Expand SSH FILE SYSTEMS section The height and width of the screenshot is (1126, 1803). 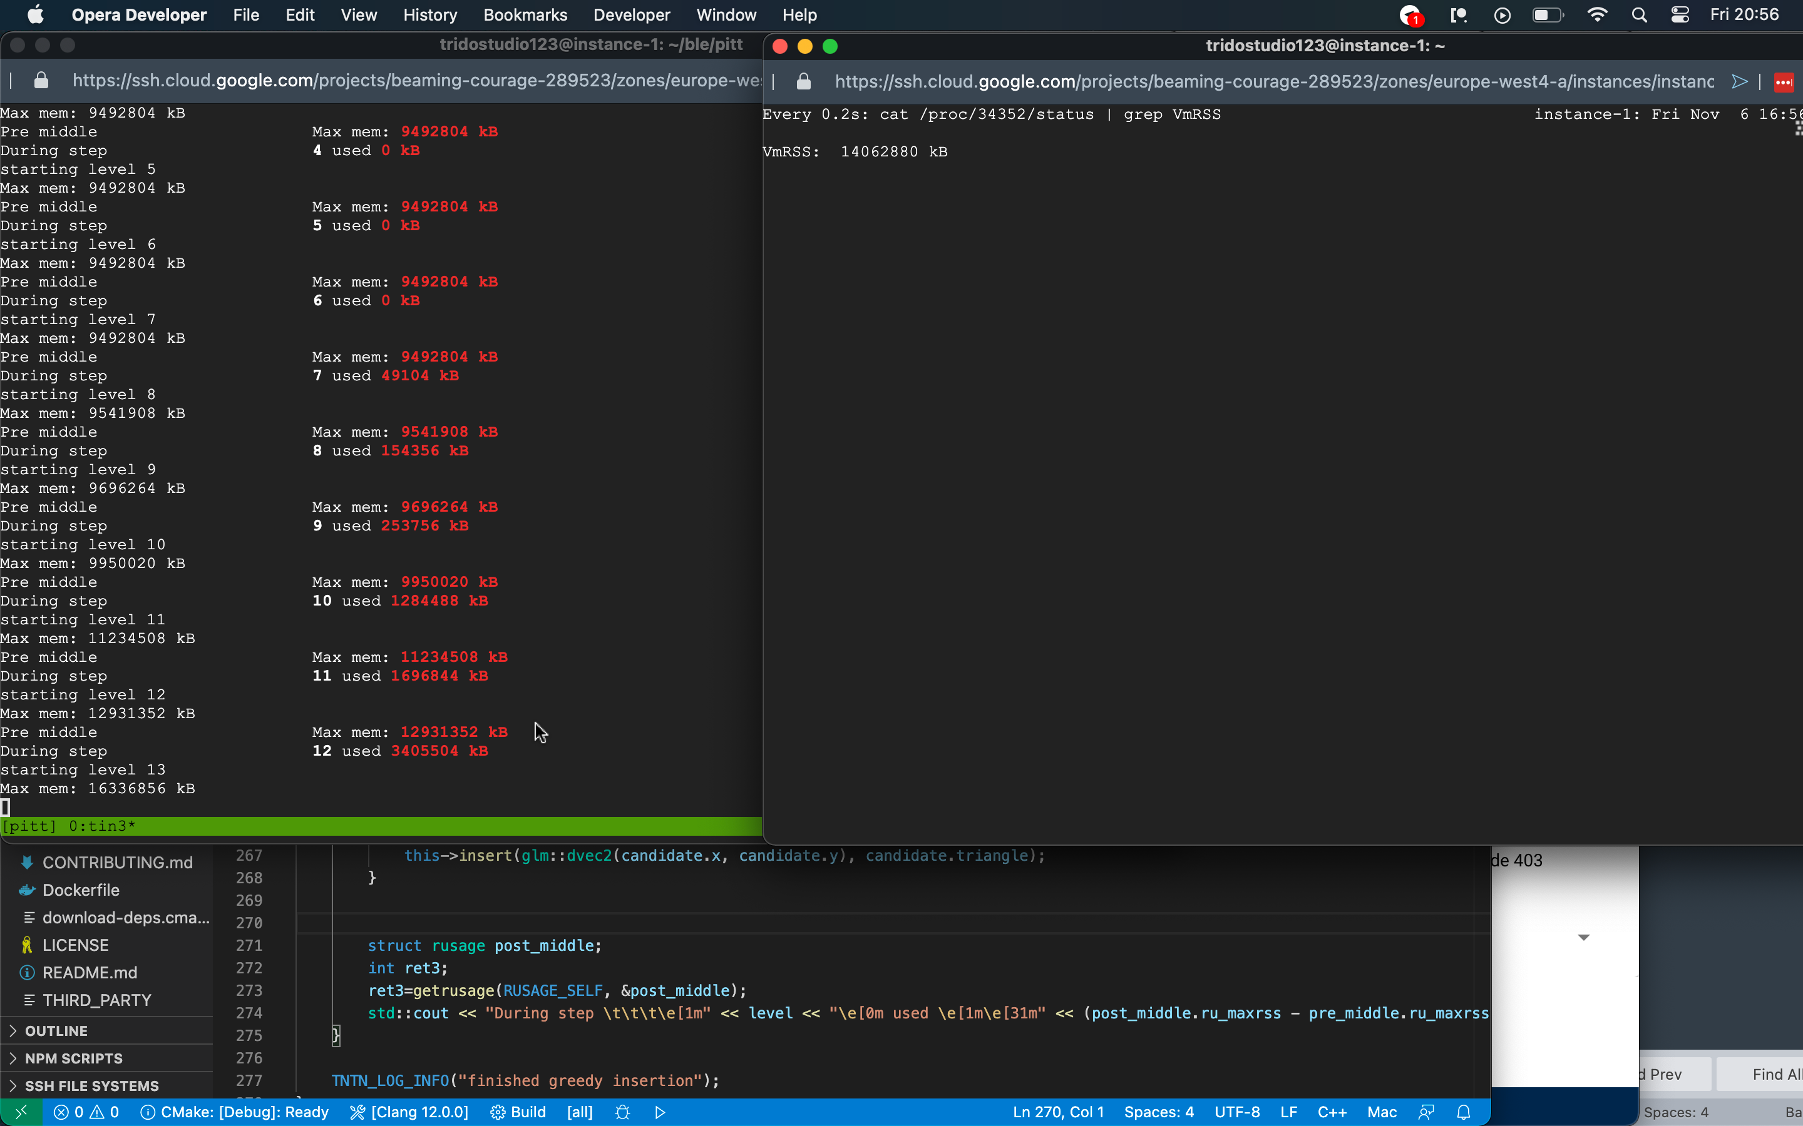click(91, 1086)
